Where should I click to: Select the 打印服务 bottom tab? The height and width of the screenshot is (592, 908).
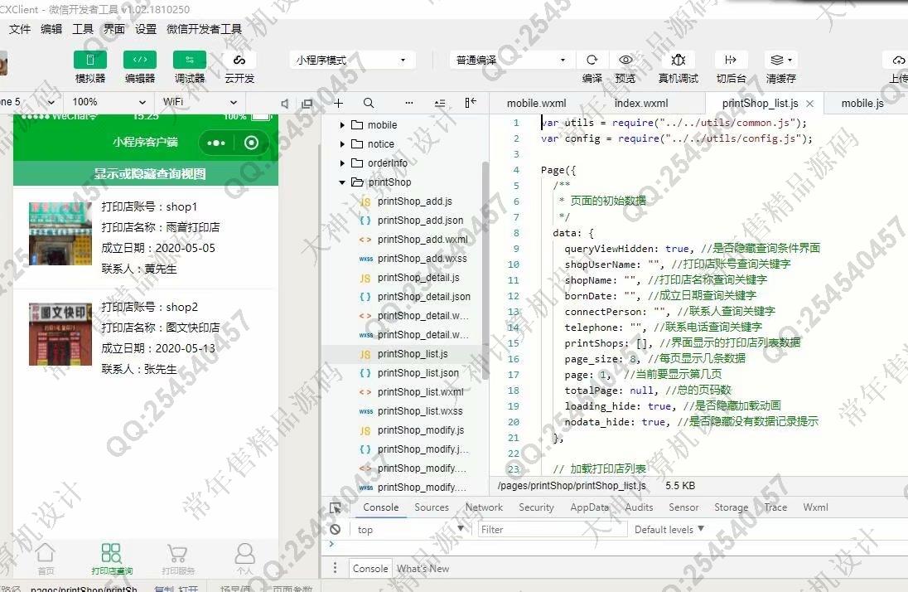tap(178, 559)
